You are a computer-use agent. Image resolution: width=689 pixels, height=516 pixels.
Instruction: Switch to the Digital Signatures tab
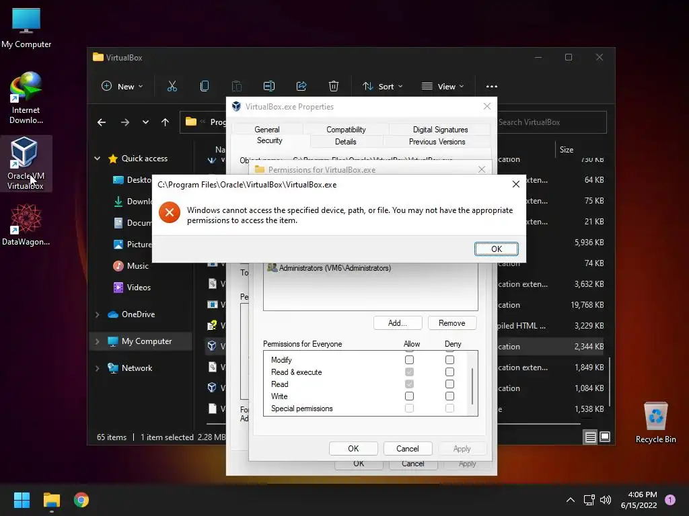[x=440, y=130]
